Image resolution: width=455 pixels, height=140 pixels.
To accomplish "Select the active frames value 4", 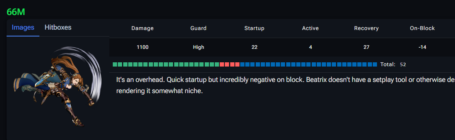I will pyautogui.click(x=311, y=47).
